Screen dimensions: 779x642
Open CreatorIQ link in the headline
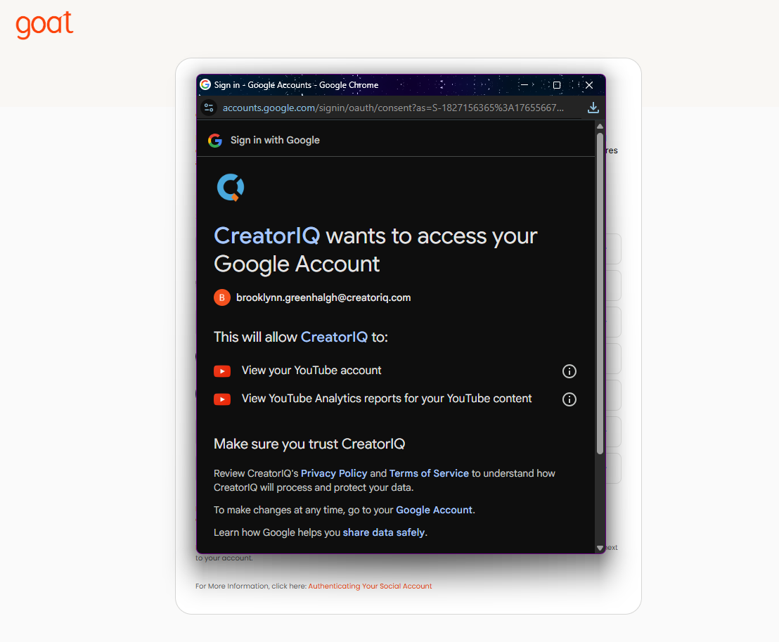point(266,236)
